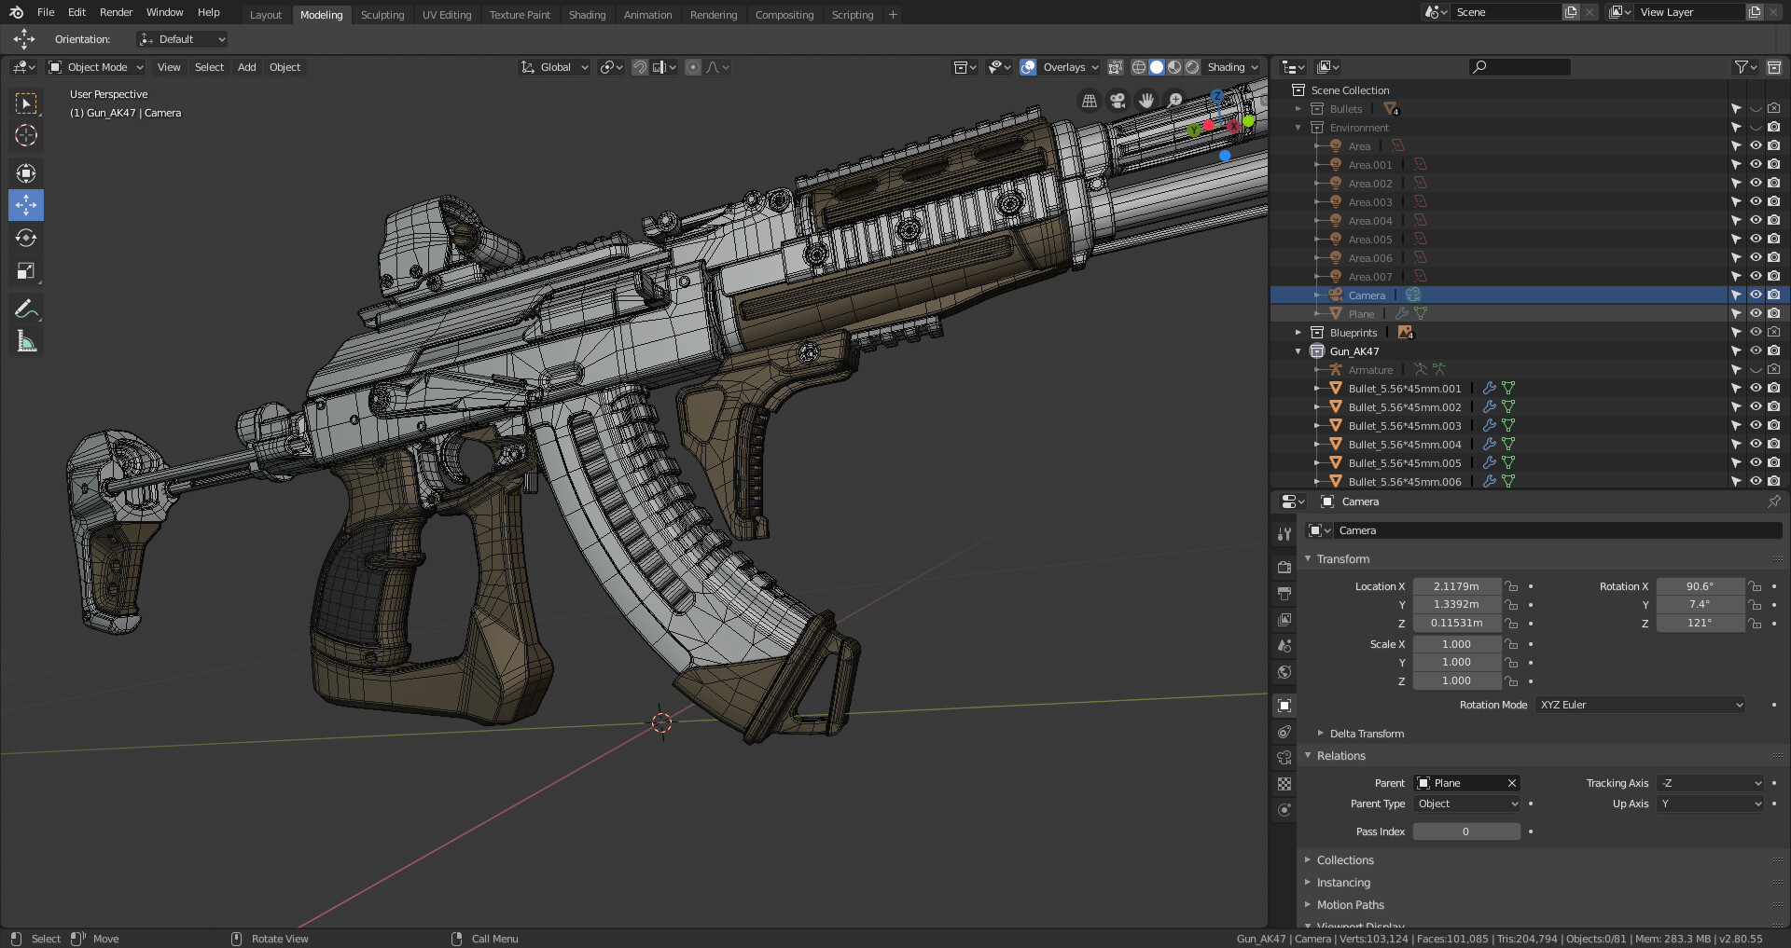Screen dimensions: 1791x948
Task: Switch to the UV Editing workspace tab
Action: (x=447, y=15)
